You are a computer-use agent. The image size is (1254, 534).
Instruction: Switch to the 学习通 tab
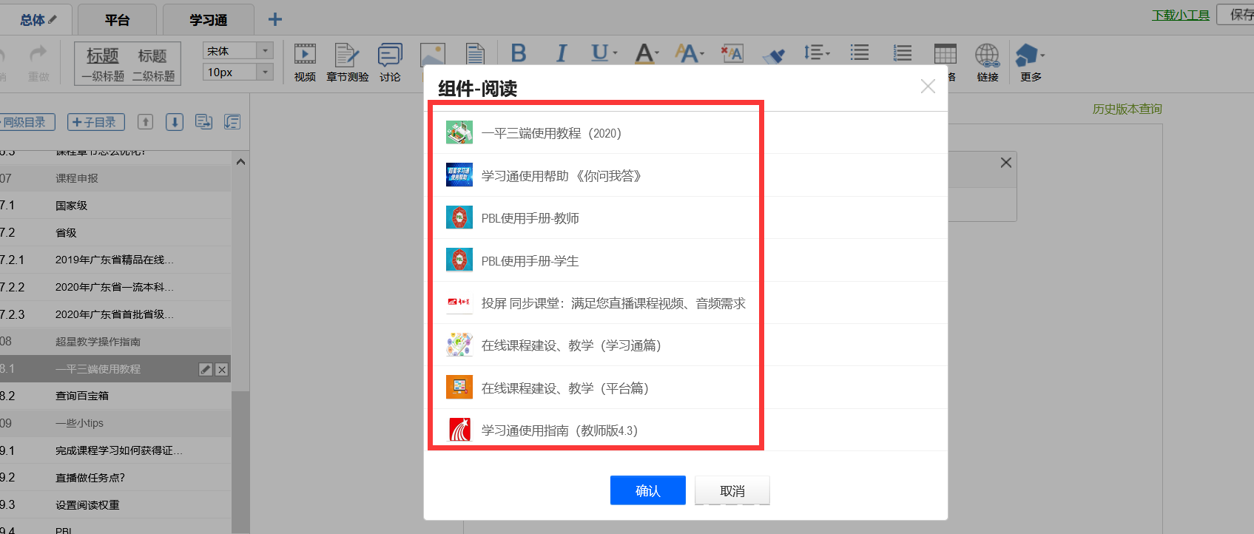point(208,19)
